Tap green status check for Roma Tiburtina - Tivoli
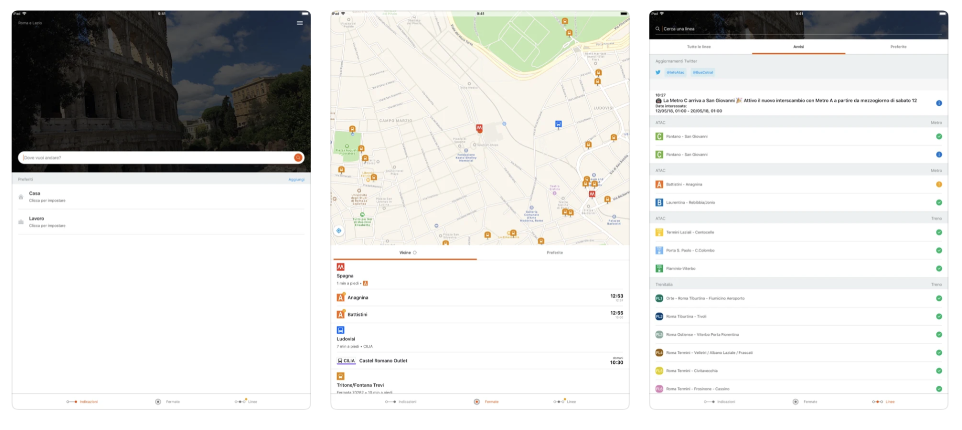The width and height of the screenshot is (962, 430). [x=939, y=317]
